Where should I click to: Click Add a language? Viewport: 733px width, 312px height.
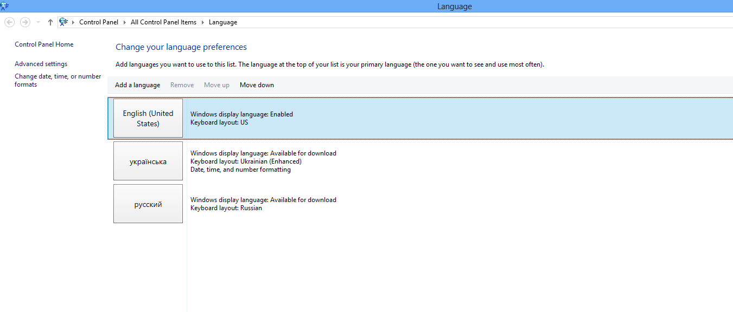[137, 84]
